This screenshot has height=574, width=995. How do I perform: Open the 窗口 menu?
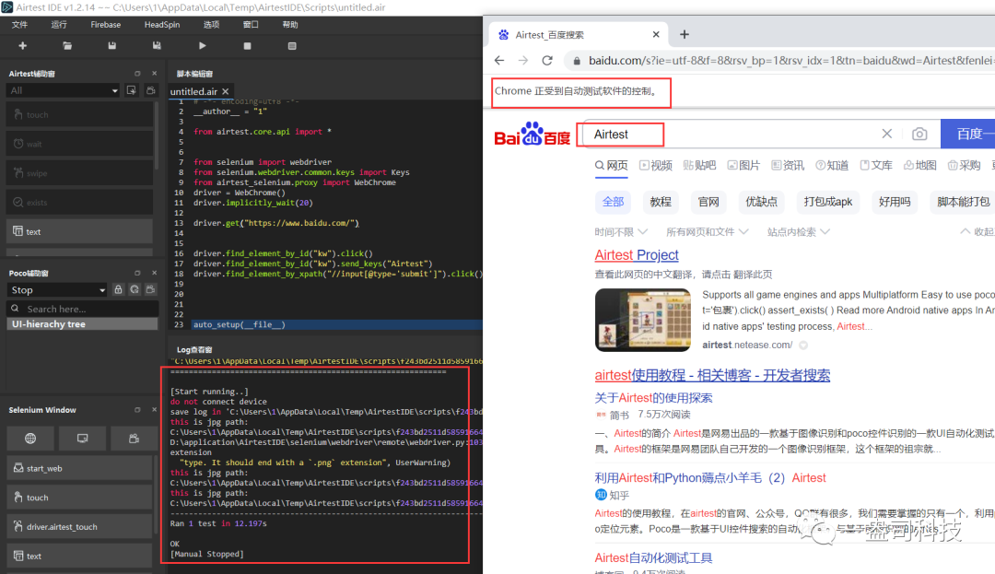251,25
